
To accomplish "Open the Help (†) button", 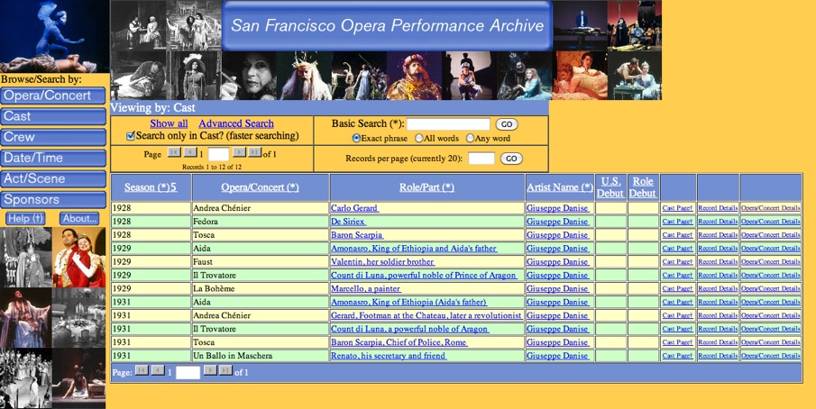I will pyautogui.click(x=25, y=218).
